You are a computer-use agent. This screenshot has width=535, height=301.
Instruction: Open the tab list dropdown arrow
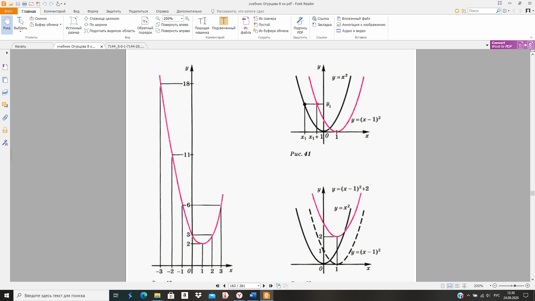point(487,45)
